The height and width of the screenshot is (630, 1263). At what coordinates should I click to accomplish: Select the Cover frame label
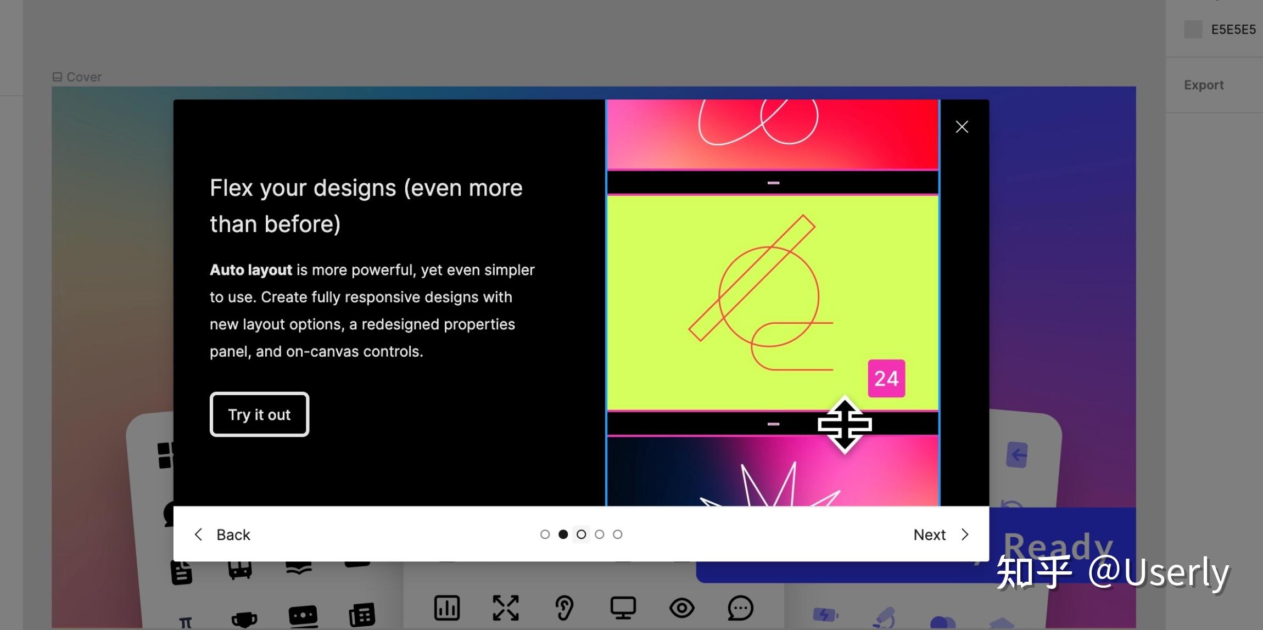coord(83,77)
